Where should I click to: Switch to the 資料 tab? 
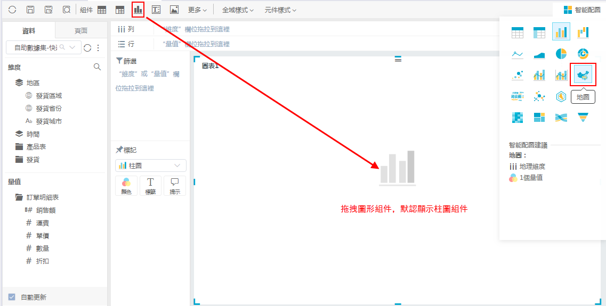(x=29, y=30)
